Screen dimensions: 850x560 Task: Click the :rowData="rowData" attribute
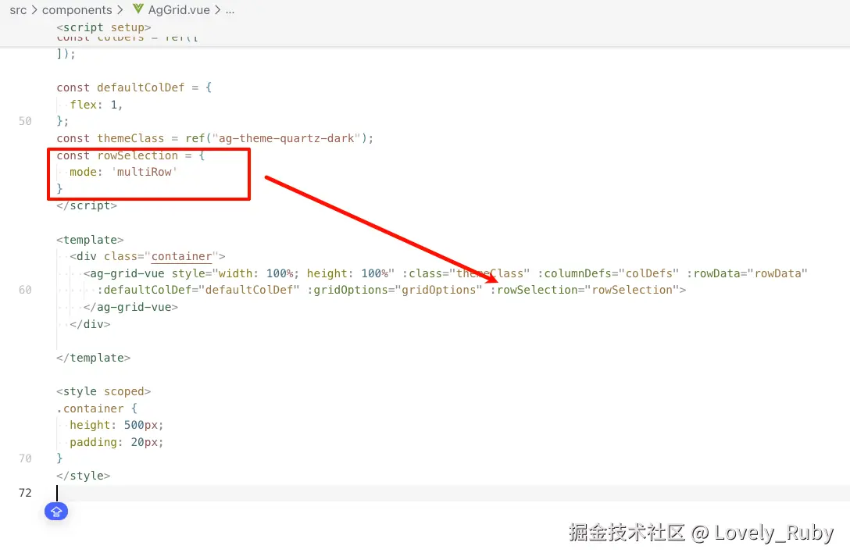point(747,273)
